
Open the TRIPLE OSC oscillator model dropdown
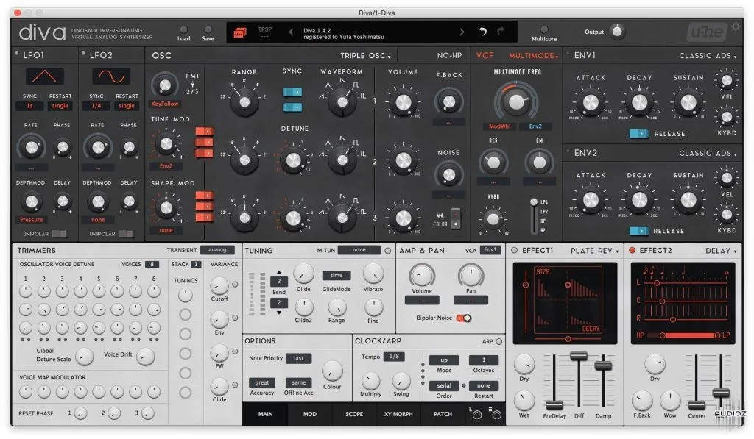point(365,56)
